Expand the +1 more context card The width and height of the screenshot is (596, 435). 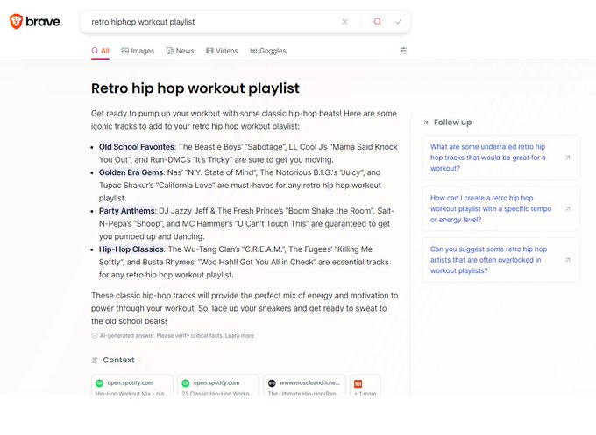click(x=365, y=386)
